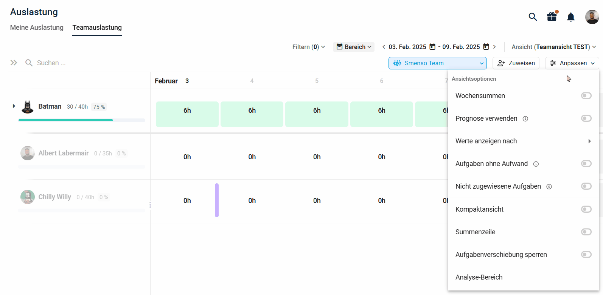Toggle Aufgabenverschiebung sperren on
Viewport: 603px width, 295px height.
point(586,255)
